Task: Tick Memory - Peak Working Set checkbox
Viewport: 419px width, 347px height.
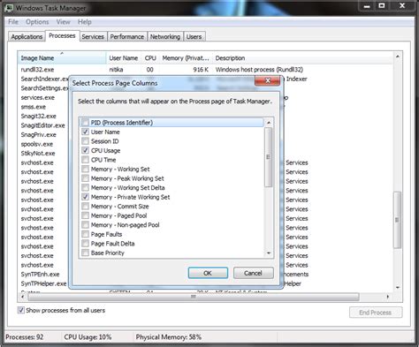Action: click(85, 178)
